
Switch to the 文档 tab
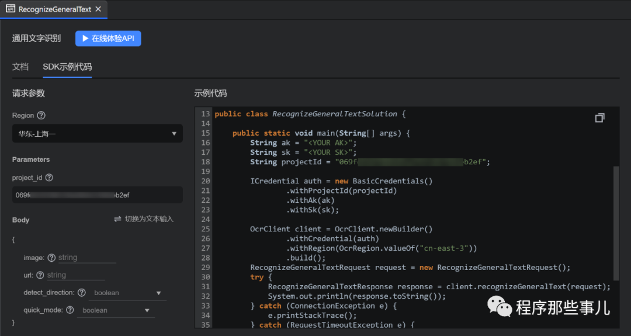(x=20, y=67)
